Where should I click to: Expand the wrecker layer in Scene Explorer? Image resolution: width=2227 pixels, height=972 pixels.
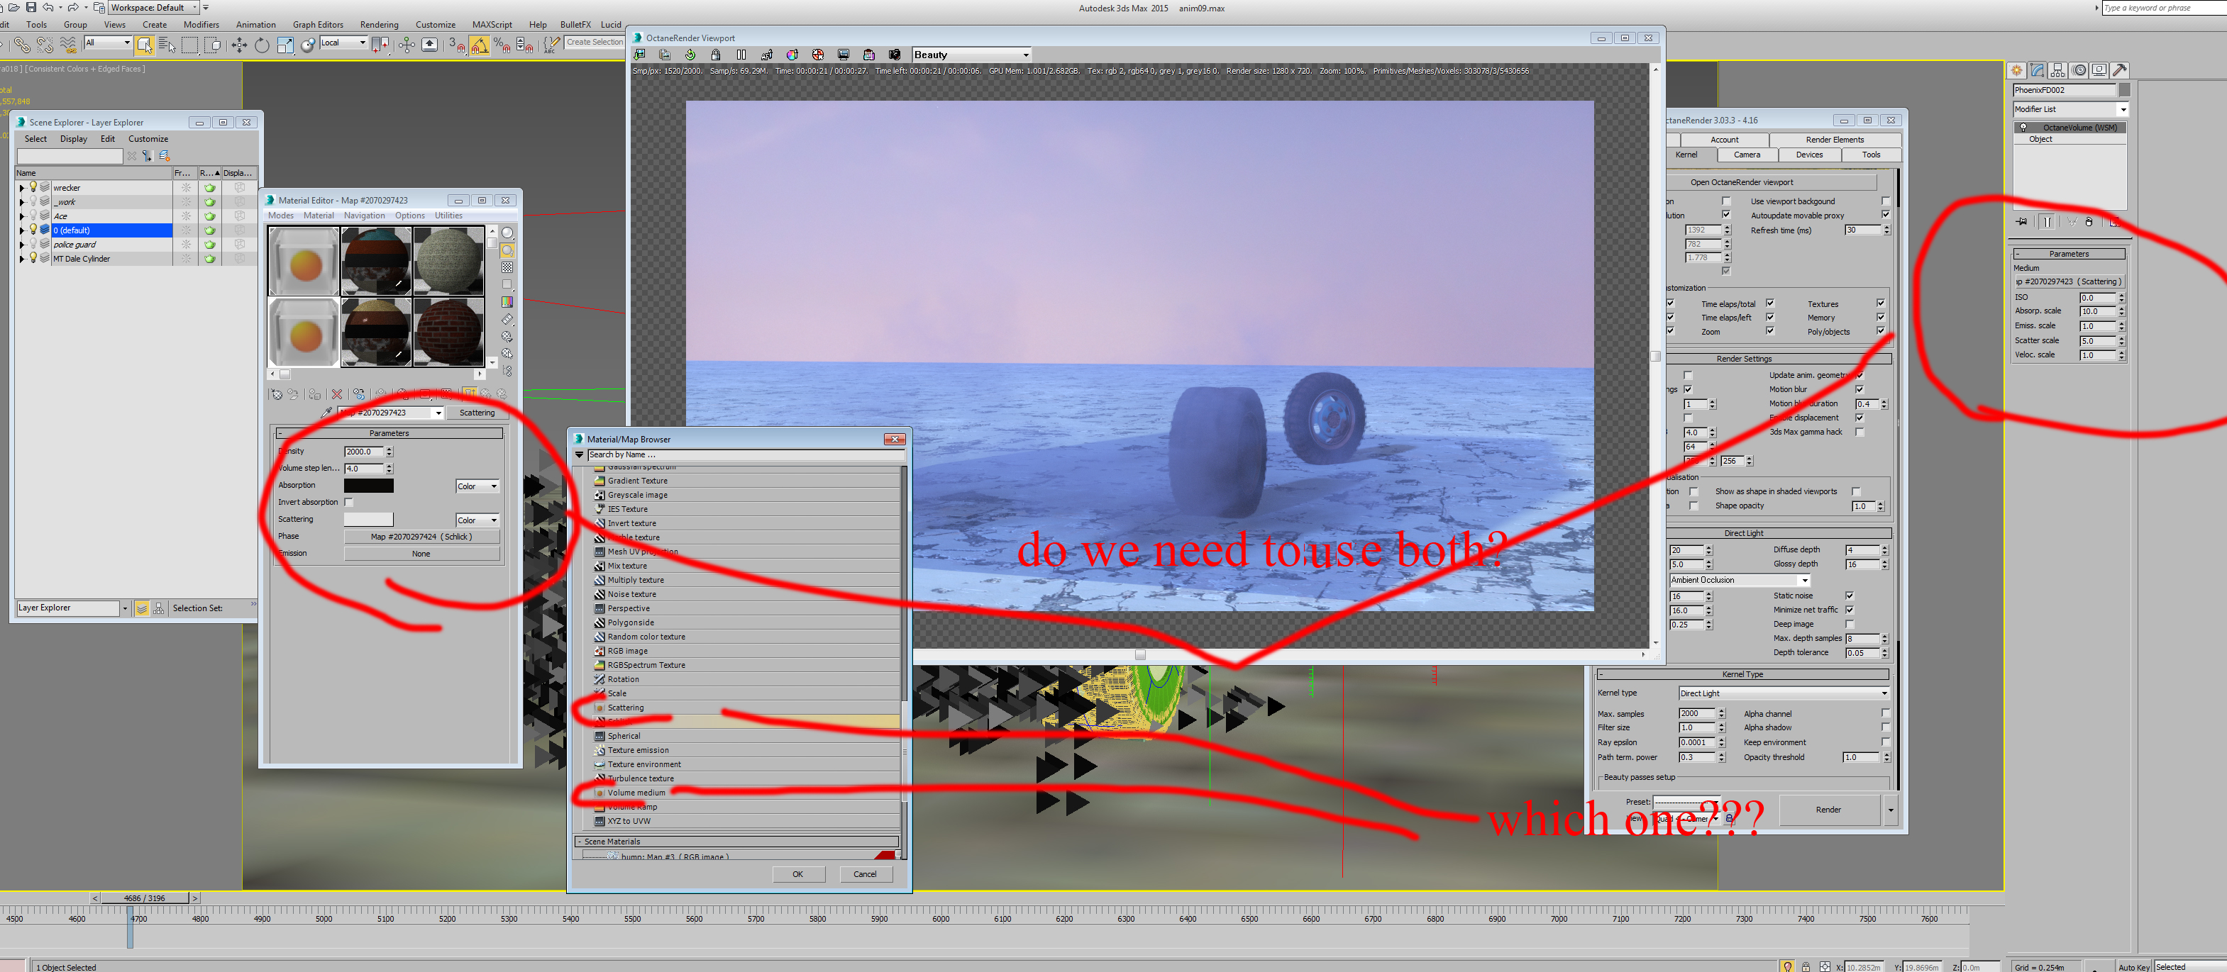pyautogui.click(x=21, y=187)
